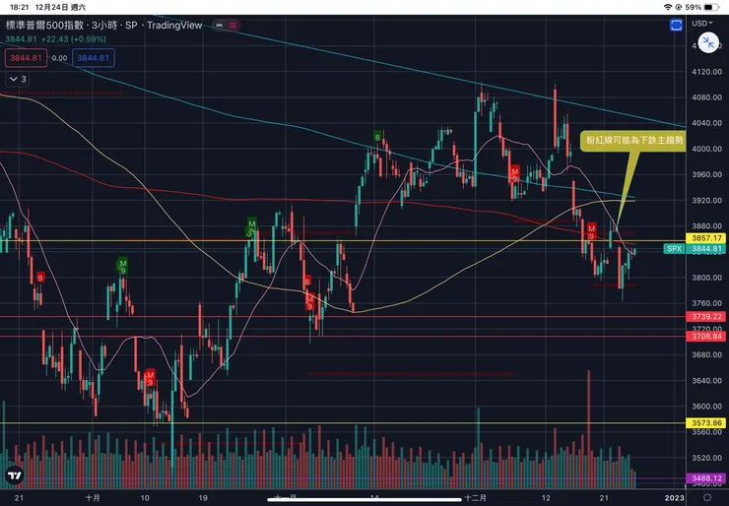Tap the 2023 date axis label
The height and width of the screenshot is (506, 729).
pyautogui.click(x=675, y=498)
